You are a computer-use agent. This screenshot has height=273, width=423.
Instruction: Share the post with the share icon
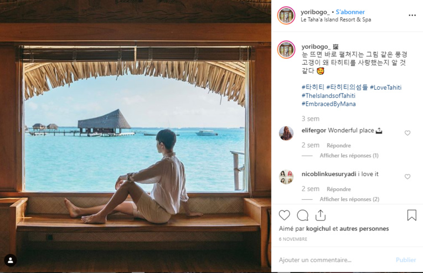click(x=320, y=215)
